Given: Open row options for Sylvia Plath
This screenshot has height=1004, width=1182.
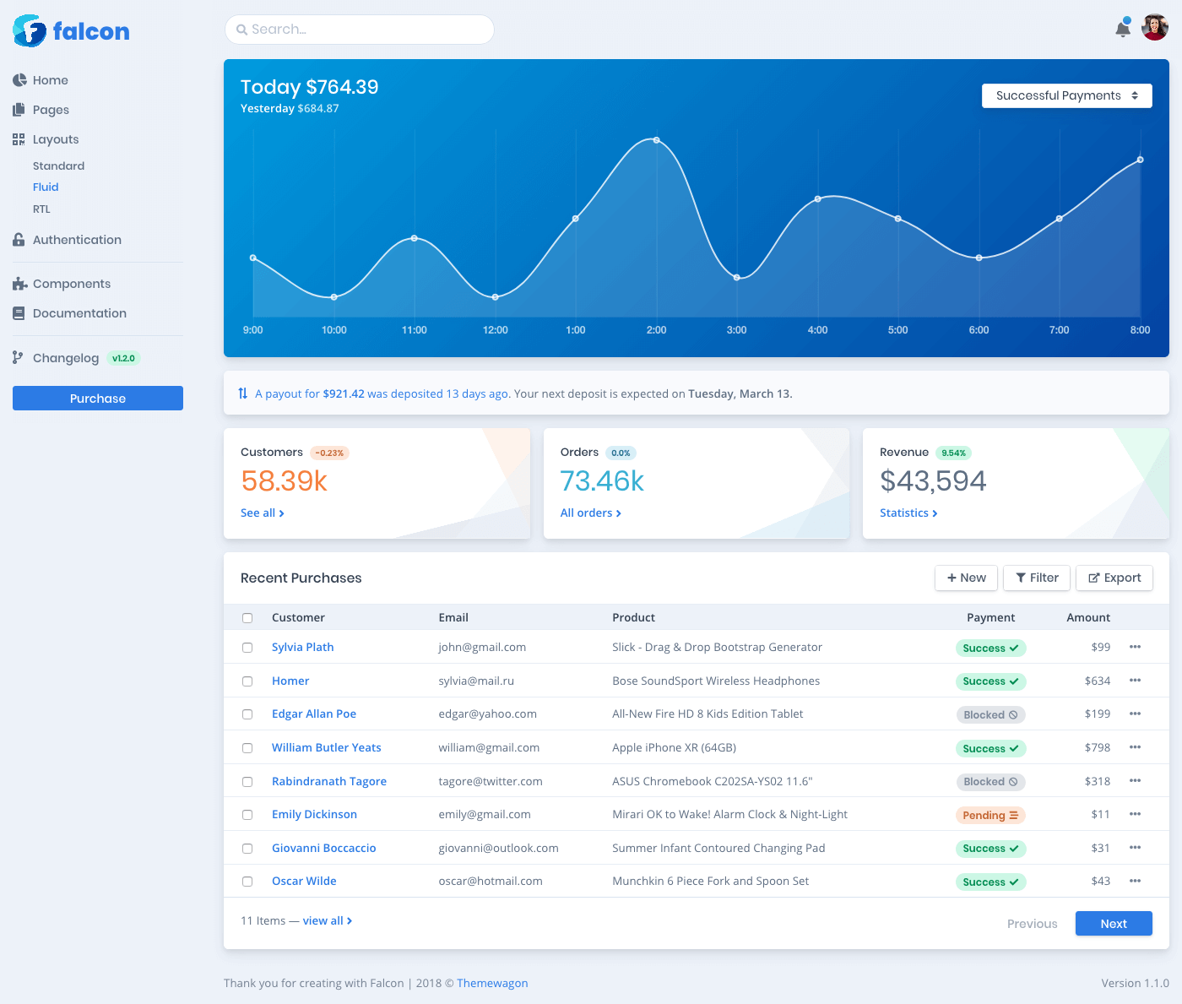Looking at the screenshot, I should click(x=1135, y=647).
